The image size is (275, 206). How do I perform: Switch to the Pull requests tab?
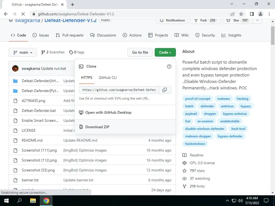click(70, 35)
